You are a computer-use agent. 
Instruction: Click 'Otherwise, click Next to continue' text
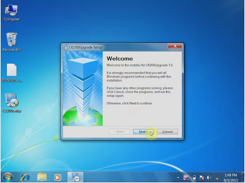pos(129,103)
